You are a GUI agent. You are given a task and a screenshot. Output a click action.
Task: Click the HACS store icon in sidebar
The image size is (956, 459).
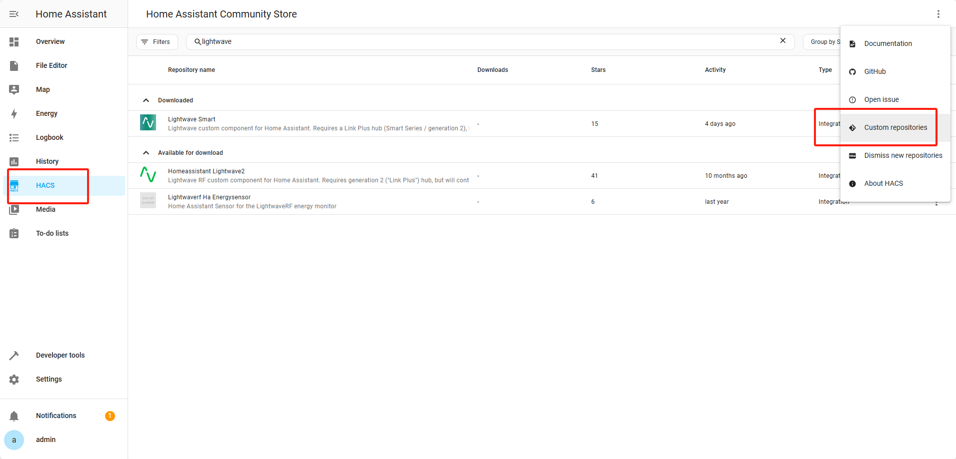[x=14, y=186]
